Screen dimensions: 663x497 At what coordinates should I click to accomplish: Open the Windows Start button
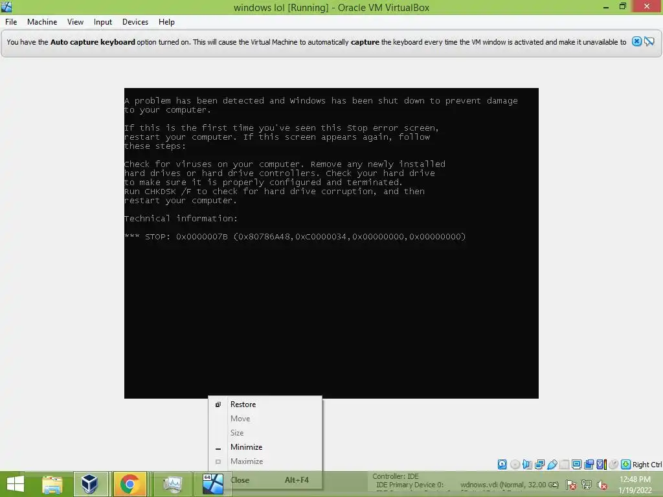pos(16,484)
